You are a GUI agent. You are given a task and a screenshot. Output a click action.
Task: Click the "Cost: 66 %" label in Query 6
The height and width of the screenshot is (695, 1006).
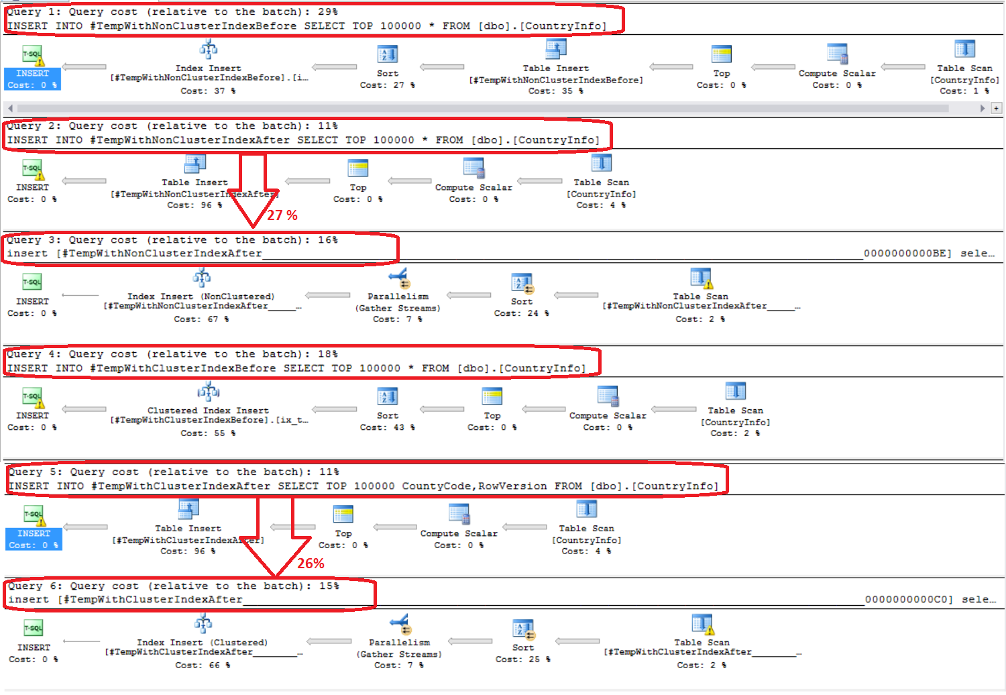click(x=203, y=665)
